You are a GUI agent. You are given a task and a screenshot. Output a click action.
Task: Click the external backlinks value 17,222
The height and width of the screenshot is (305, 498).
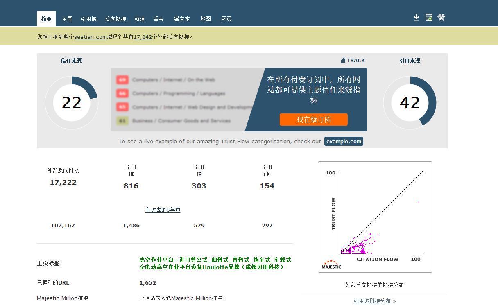tap(63, 182)
